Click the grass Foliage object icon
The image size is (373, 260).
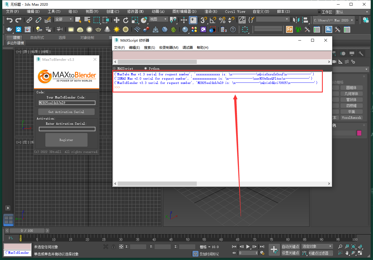coord(174,29)
